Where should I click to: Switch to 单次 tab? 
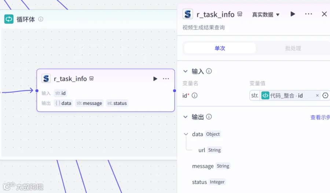pyautogui.click(x=220, y=48)
